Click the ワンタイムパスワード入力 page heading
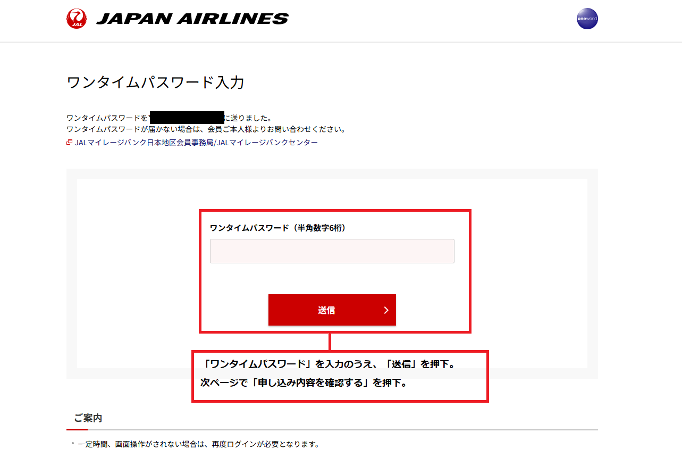 [155, 82]
